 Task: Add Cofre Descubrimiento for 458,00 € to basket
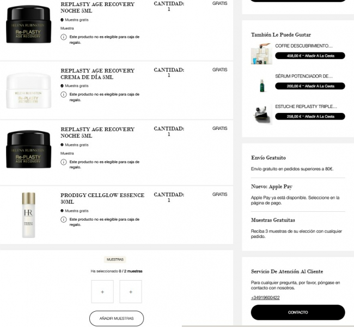coord(310,56)
